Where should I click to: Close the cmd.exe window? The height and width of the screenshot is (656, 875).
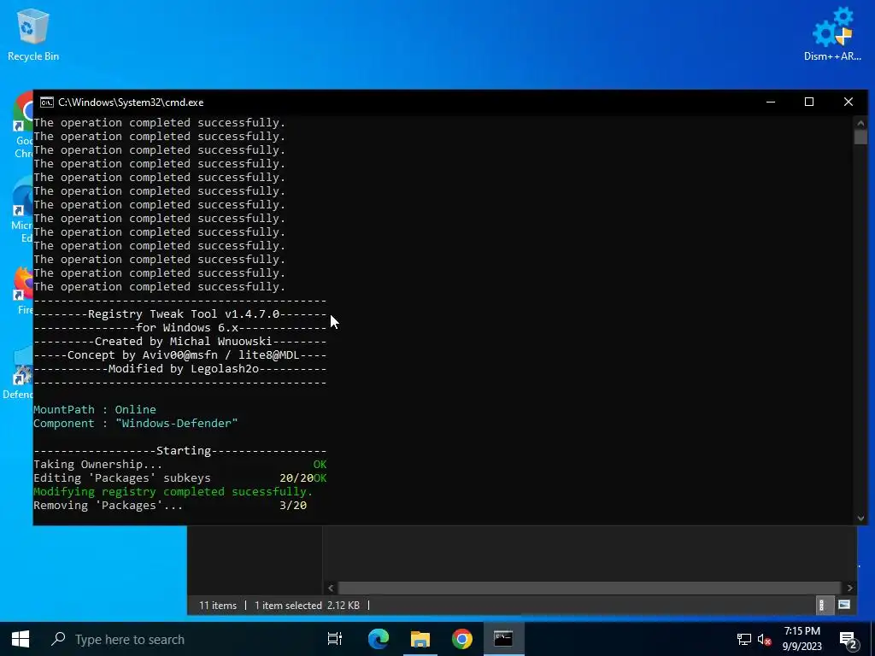849,102
